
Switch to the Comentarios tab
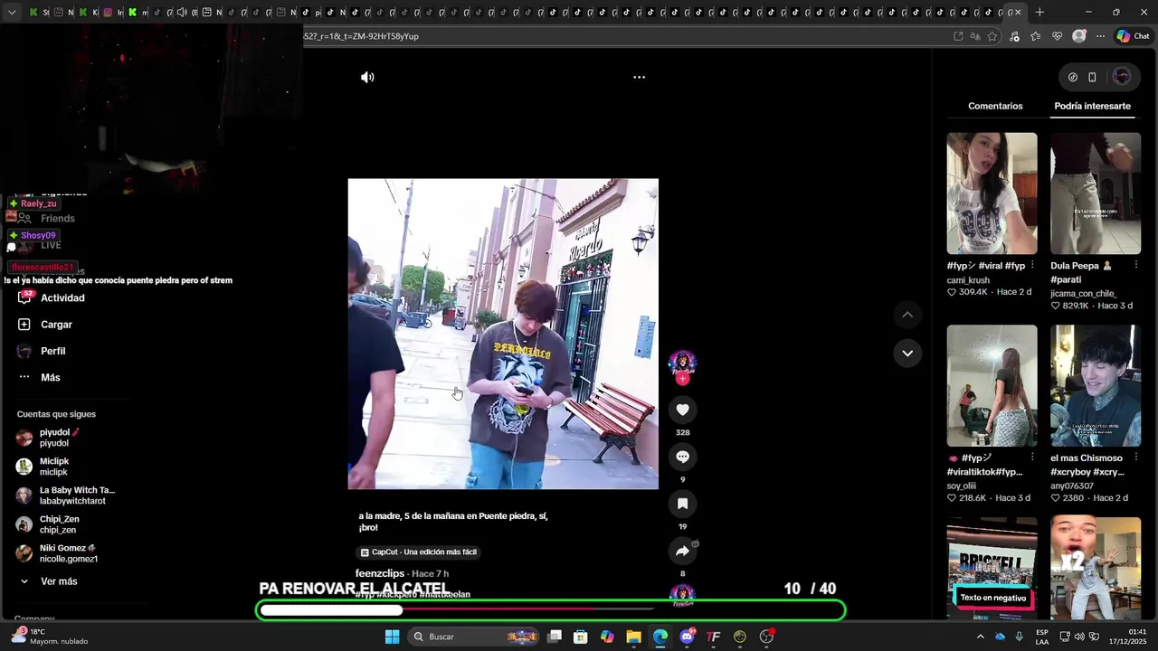(x=995, y=106)
